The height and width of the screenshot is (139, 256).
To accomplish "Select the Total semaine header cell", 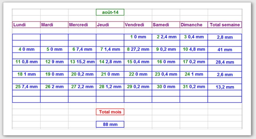I will coord(225,25).
